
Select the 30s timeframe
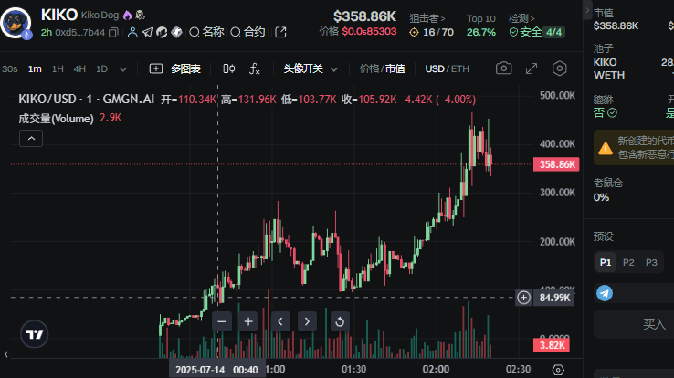click(x=10, y=69)
